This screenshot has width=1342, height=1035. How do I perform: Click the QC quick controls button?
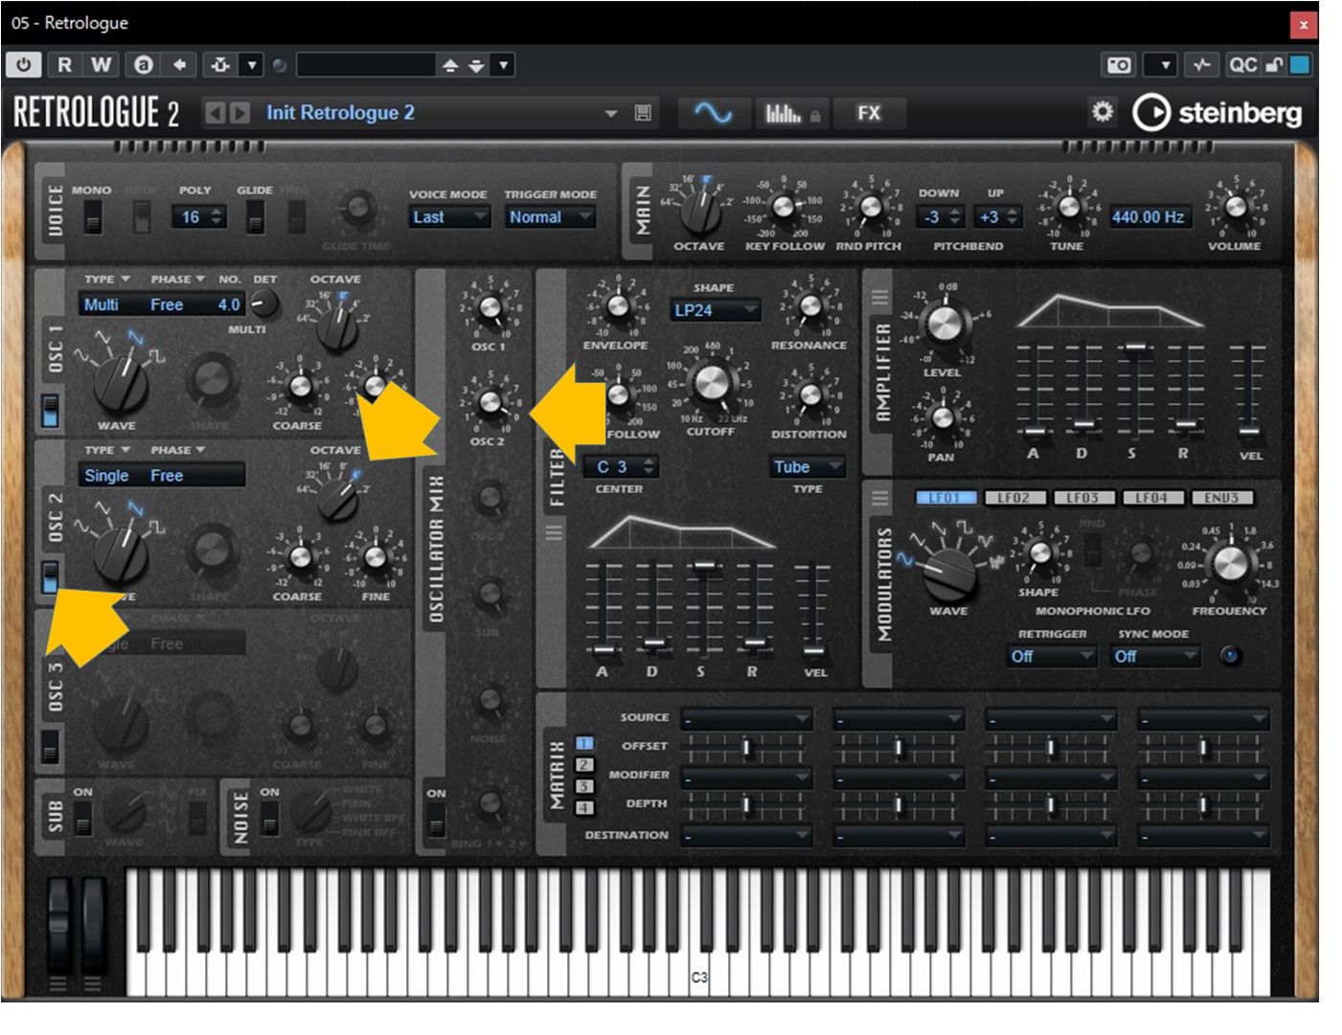pos(1242,65)
